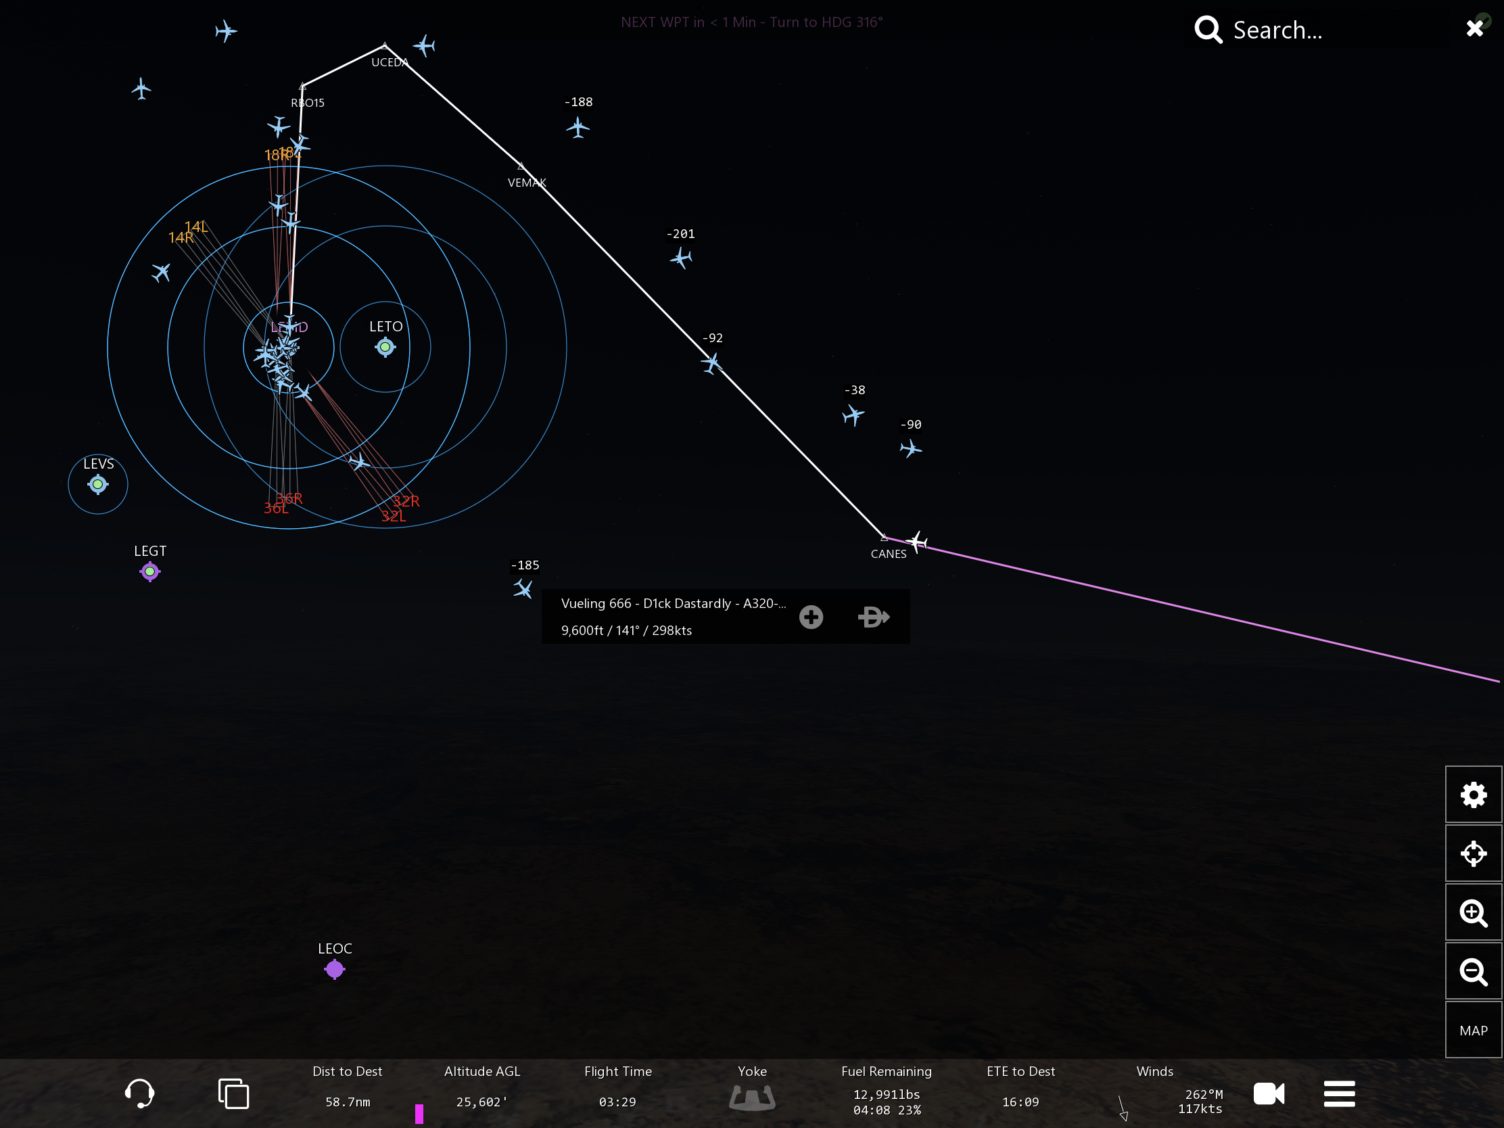Open the copy pages icon

pos(233,1094)
